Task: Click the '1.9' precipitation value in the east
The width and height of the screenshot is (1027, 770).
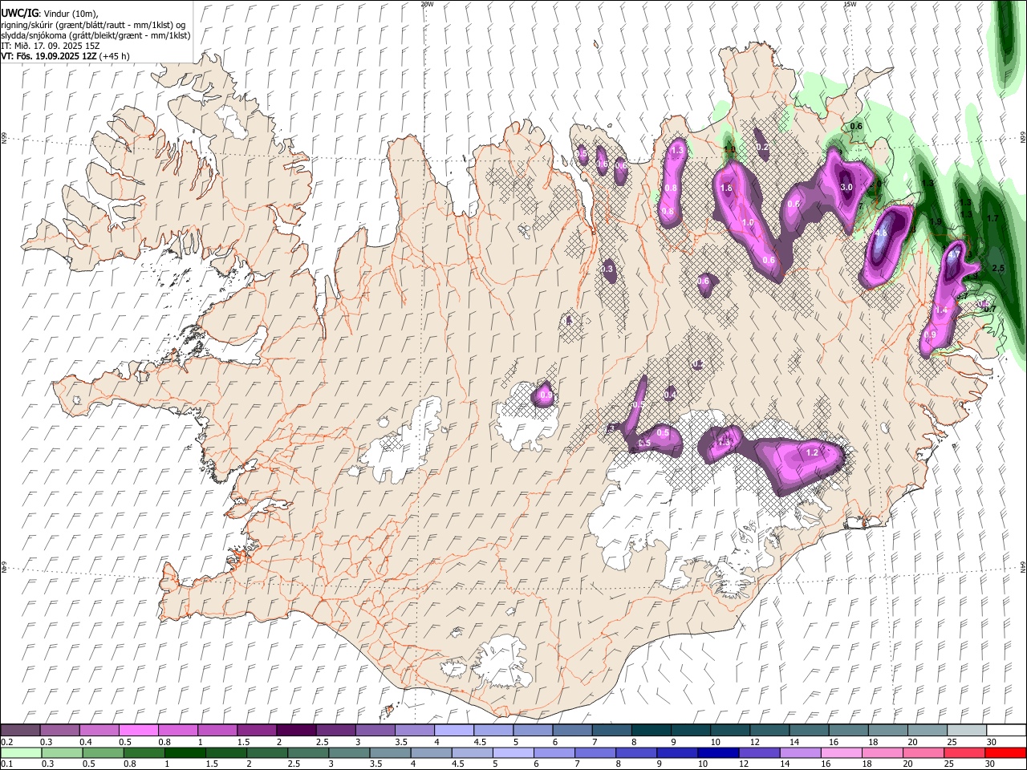Action: click(936, 222)
